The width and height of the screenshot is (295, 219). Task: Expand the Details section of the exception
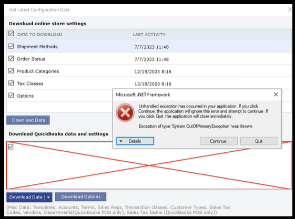(135, 141)
